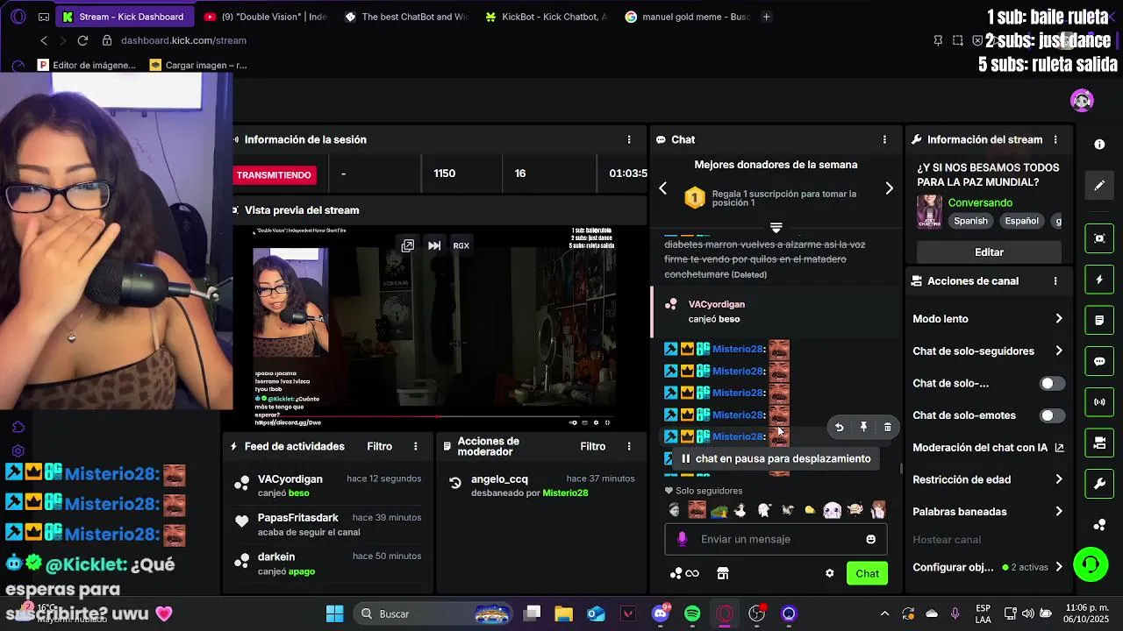Delete the hovered chat message with trash icon
This screenshot has height=631, width=1123.
click(x=887, y=428)
